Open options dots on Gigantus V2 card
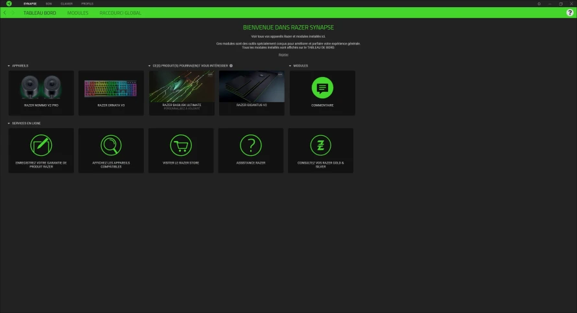 point(280,74)
